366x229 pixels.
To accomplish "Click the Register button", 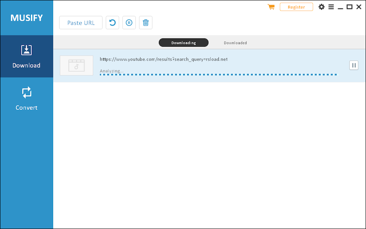I will click(296, 7).
